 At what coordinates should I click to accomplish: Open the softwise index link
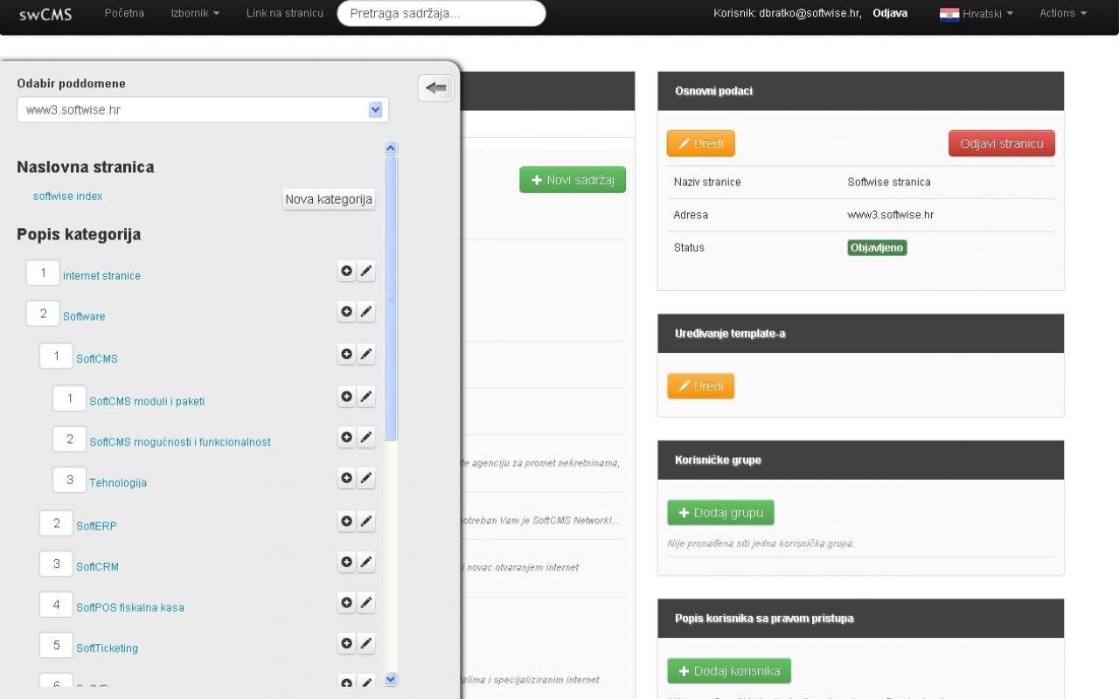(67, 196)
